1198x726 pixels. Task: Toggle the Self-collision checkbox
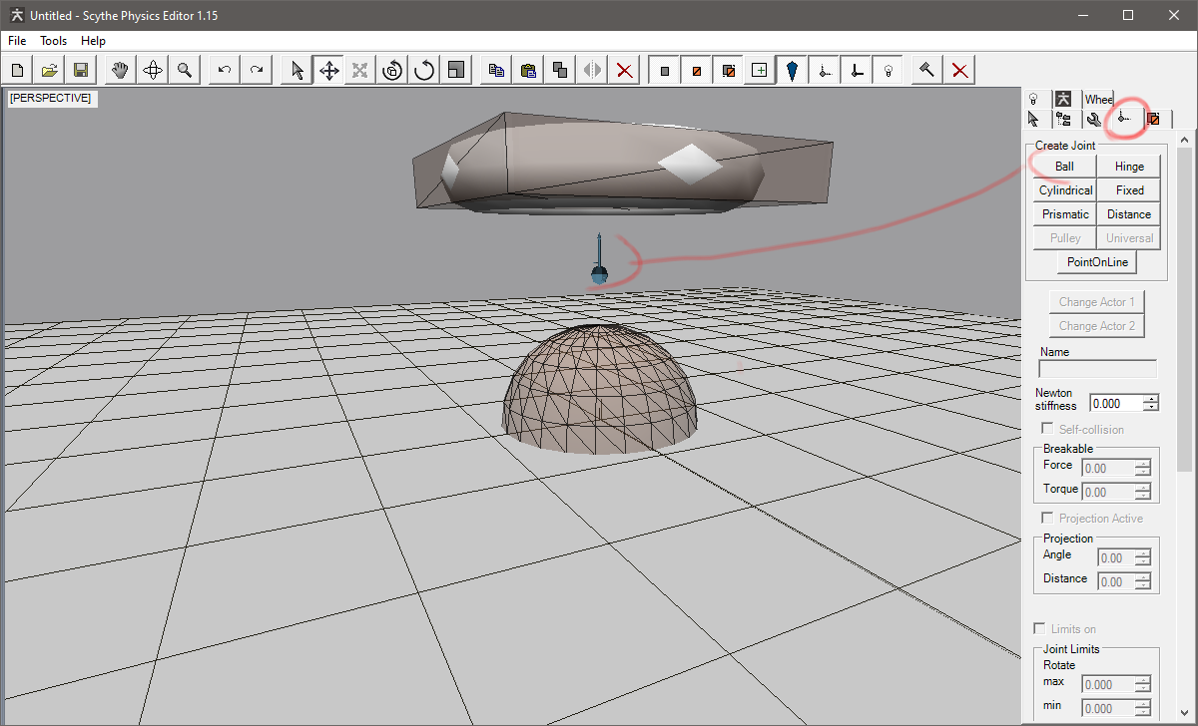tap(1047, 429)
